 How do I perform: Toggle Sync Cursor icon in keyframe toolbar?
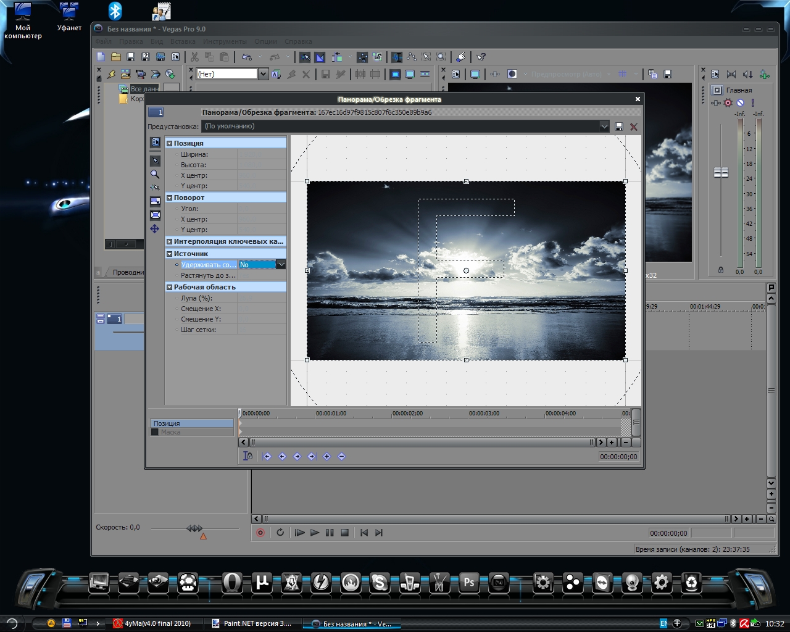[247, 456]
